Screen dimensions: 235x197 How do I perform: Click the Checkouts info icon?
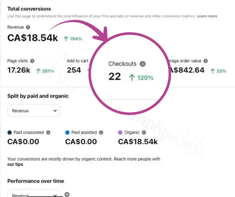pos(142,64)
